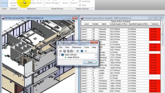Open Help in the Ideate Explorer ribbon panel
Image resolution: width=165 pixels, height=93 pixels.
tap(82, 5)
